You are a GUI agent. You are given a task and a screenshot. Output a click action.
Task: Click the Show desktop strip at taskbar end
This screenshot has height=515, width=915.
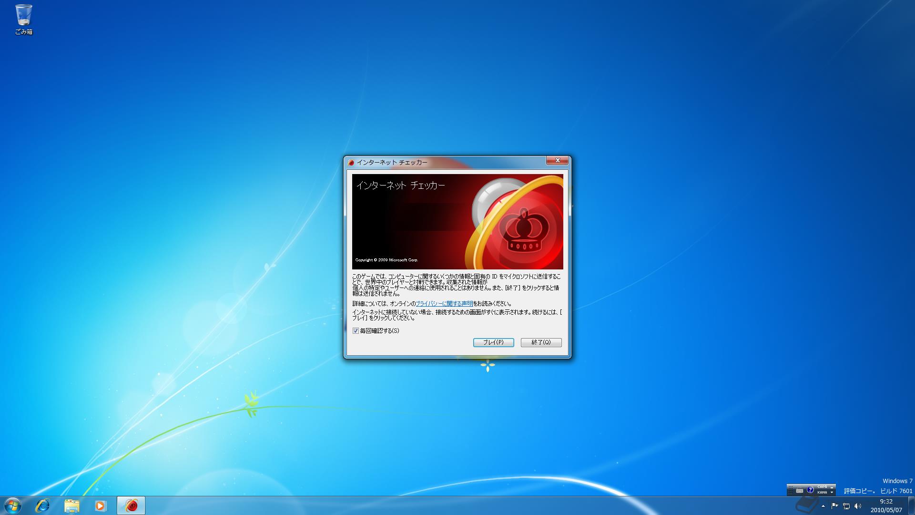click(911, 505)
